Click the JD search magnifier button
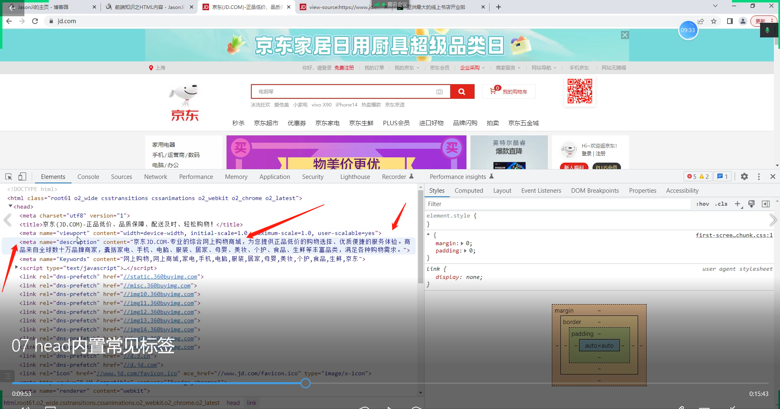Viewport: 780px width, 409px height. coord(462,91)
